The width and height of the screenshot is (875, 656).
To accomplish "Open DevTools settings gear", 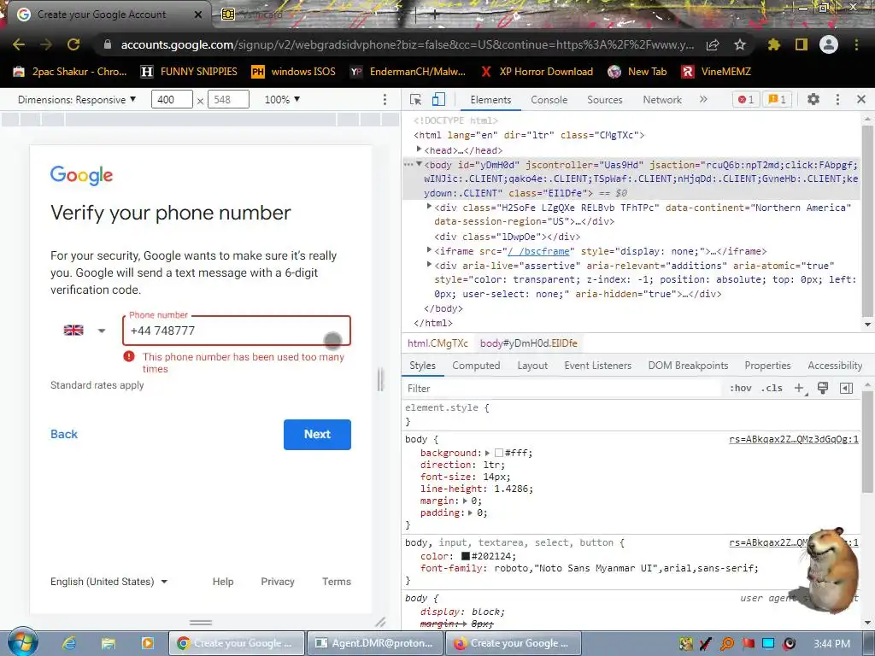I will [x=813, y=99].
